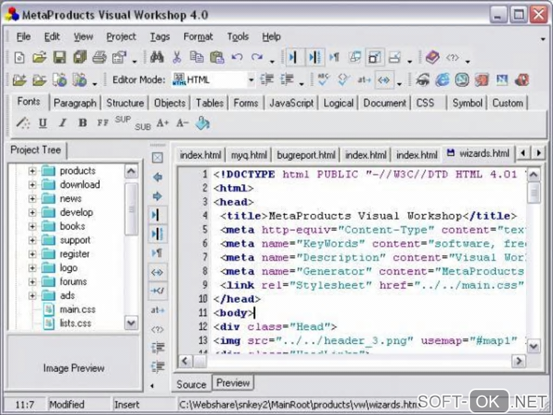This screenshot has width=553, height=415.
Task: Click the Bold B formatting icon
Action: point(82,123)
